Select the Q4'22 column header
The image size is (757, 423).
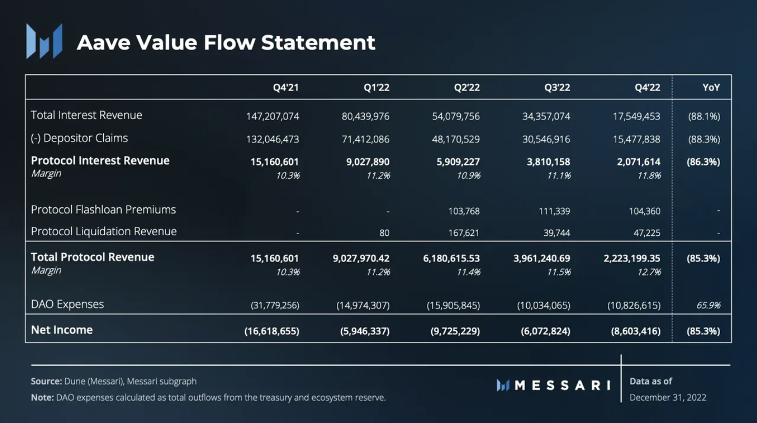tap(647, 88)
